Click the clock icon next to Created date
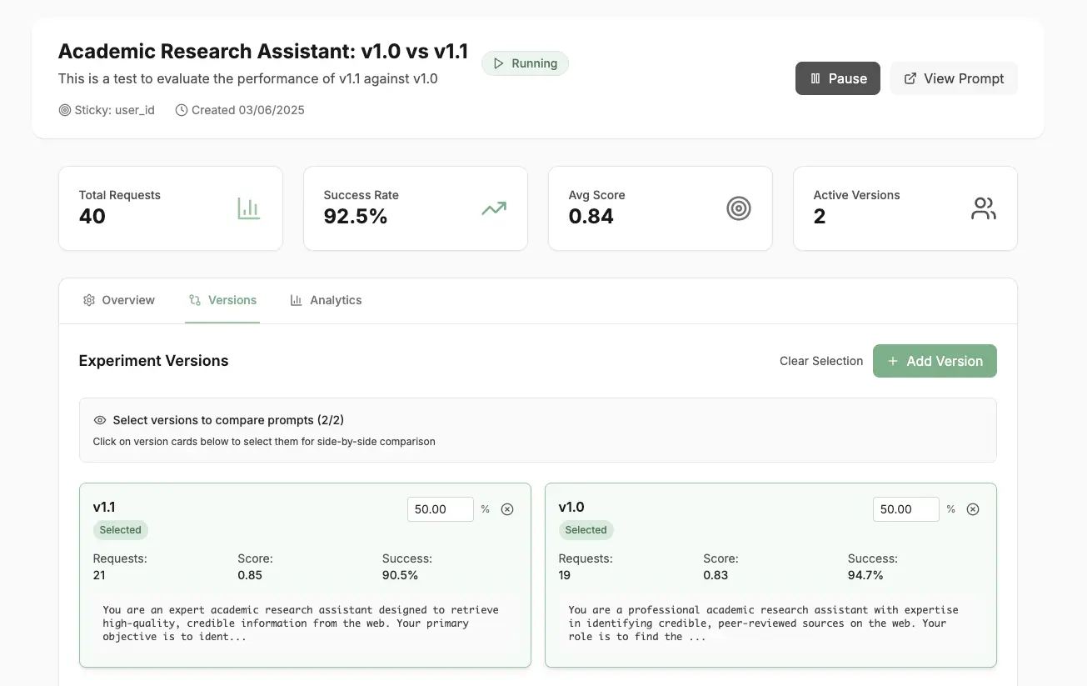Image resolution: width=1087 pixels, height=686 pixels. coord(182,110)
